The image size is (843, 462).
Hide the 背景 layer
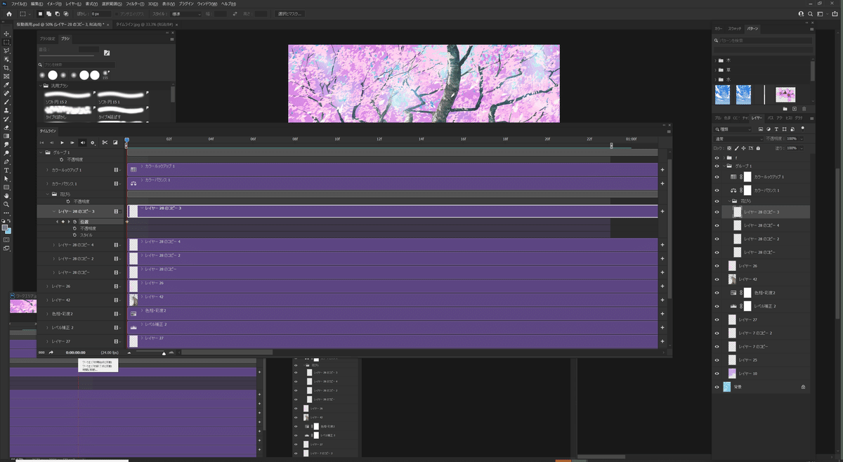tap(717, 387)
